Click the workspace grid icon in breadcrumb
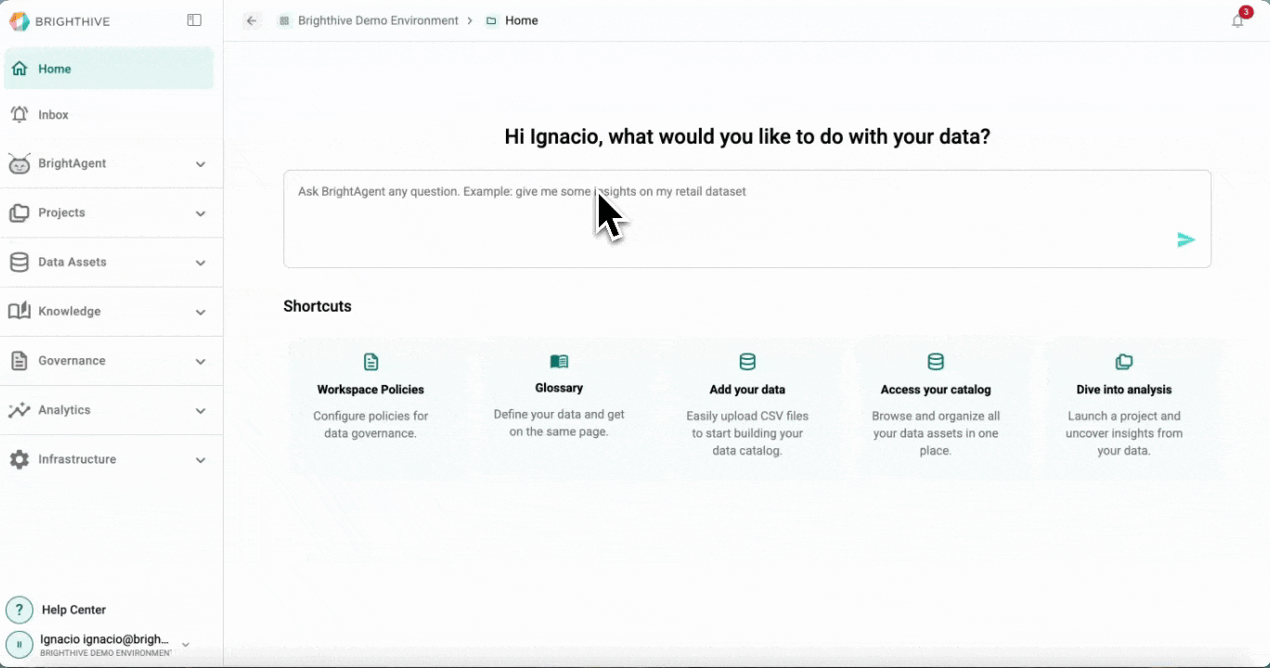The image size is (1270, 668). tap(284, 20)
